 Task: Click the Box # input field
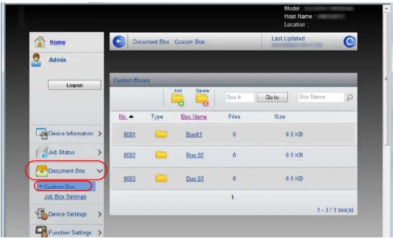(240, 97)
